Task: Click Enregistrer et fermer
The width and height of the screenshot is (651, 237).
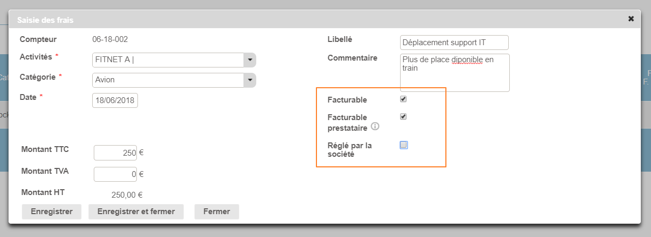Action: [136, 211]
